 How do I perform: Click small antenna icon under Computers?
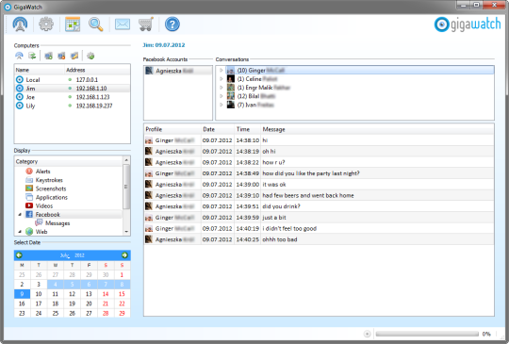click(19, 56)
